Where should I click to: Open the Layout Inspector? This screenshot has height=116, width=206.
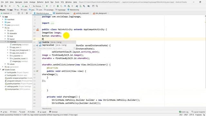[198, 112]
